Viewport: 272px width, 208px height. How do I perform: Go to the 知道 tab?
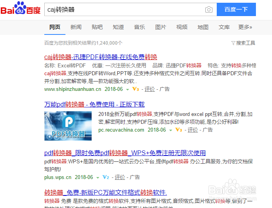pos(118,27)
